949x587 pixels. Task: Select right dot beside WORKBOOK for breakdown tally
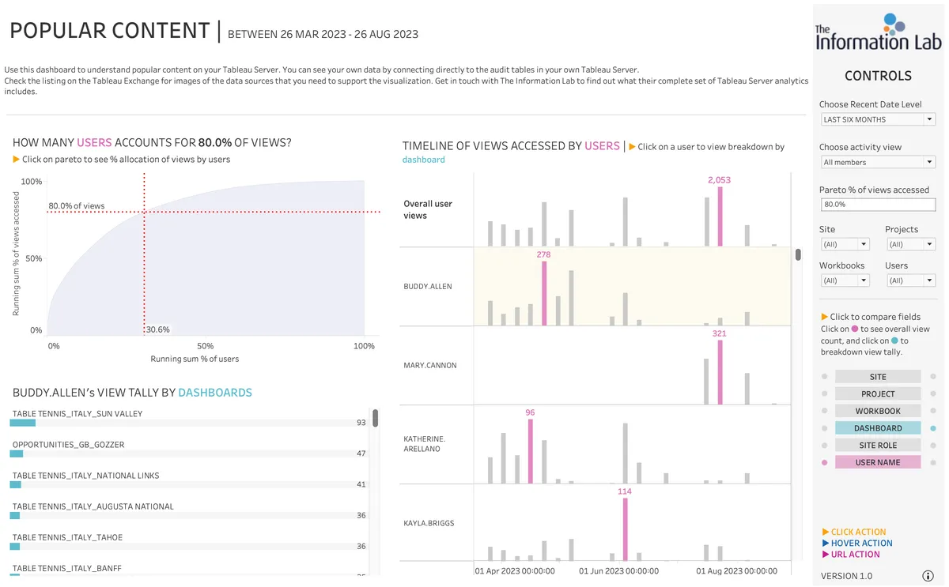(933, 411)
